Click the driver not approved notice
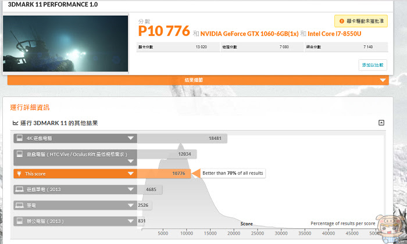This screenshot has width=407, height=244. click(x=361, y=21)
